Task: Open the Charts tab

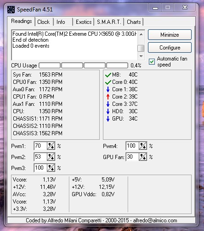Action: (x=134, y=22)
